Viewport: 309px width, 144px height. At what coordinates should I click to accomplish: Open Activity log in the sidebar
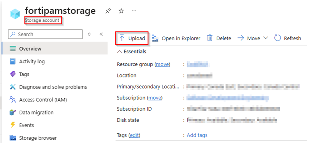pyautogui.click(x=32, y=62)
